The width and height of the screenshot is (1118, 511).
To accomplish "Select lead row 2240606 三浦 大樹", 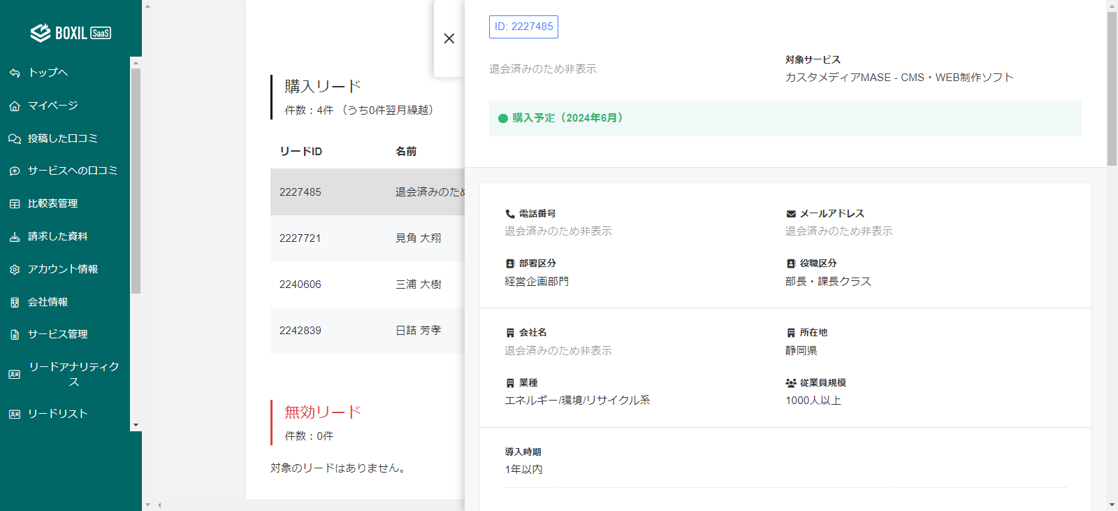I will (x=367, y=285).
